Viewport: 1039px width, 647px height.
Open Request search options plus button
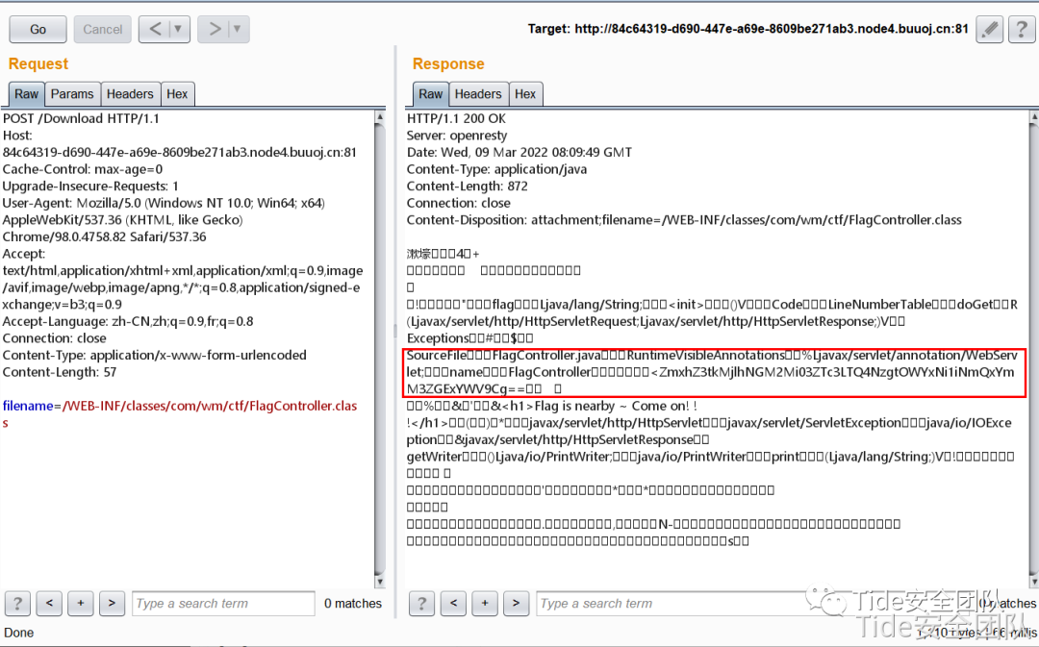(x=80, y=604)
